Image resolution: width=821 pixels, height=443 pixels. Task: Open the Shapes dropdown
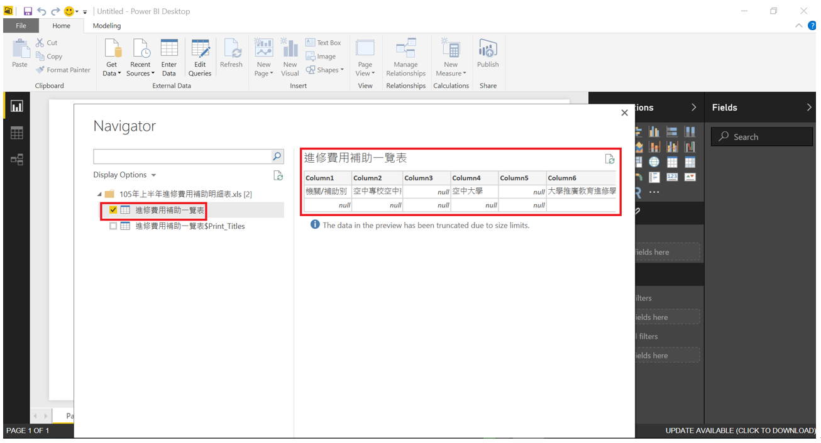coord(325,70)
